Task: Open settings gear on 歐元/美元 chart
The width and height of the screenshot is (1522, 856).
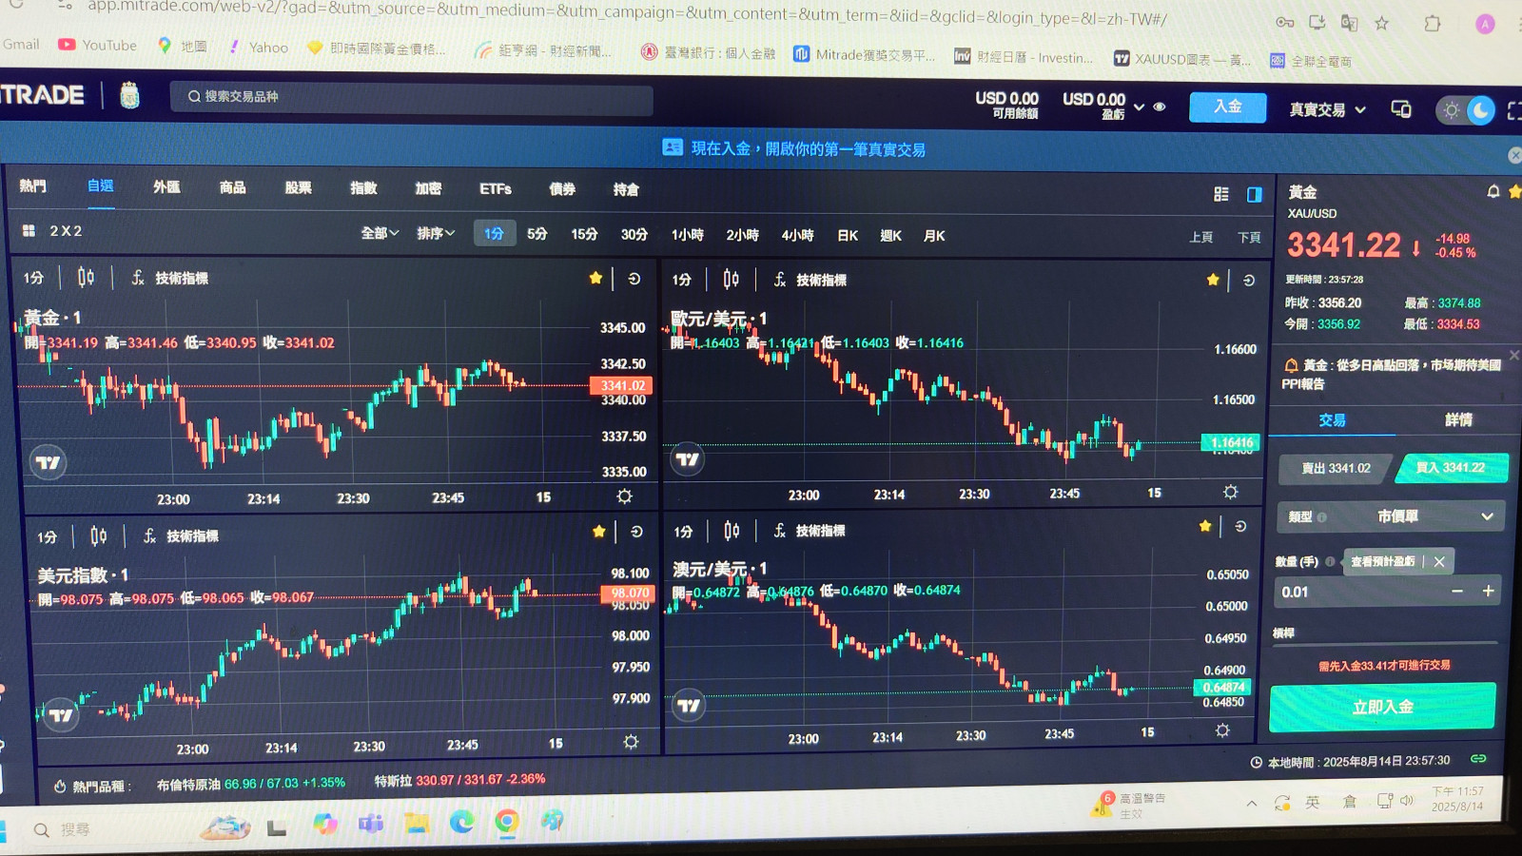Action: [x=1230, y=492]
